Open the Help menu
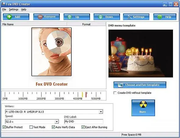Image resolution: width=180 pixels, height=138 pixels. click(x=24, y=9)
